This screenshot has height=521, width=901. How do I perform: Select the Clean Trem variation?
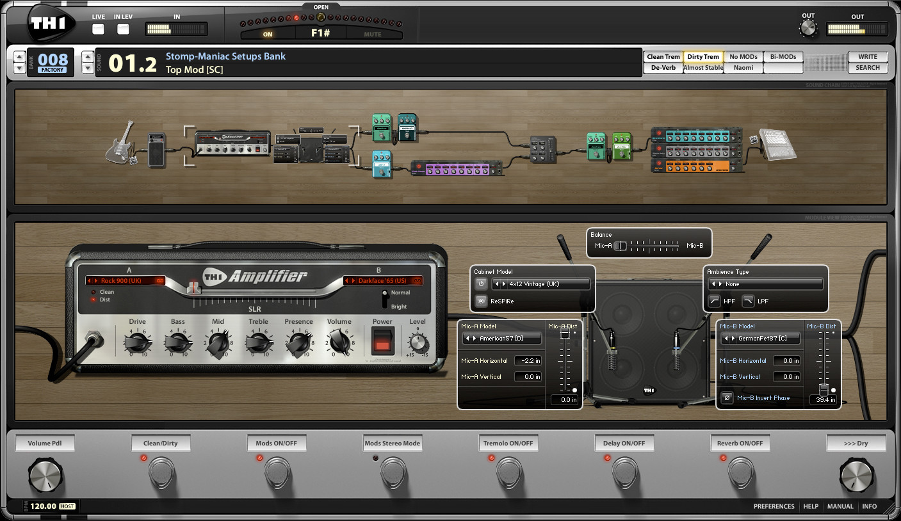[663, 57]
